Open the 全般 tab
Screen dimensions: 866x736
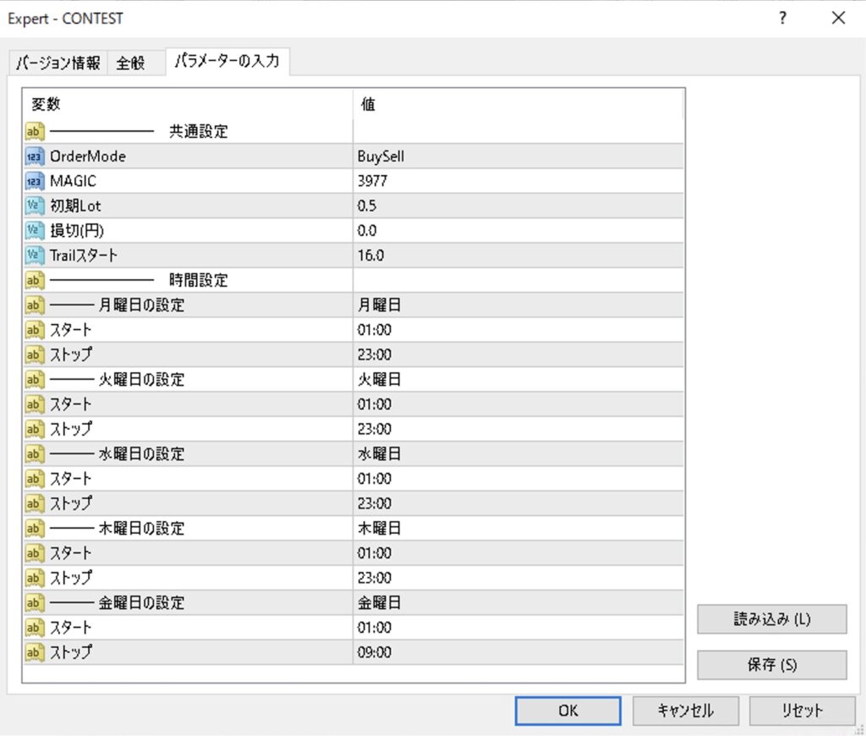[x=131, y=63]
